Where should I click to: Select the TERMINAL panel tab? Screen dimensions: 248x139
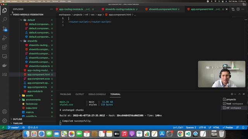coord(115,94)
